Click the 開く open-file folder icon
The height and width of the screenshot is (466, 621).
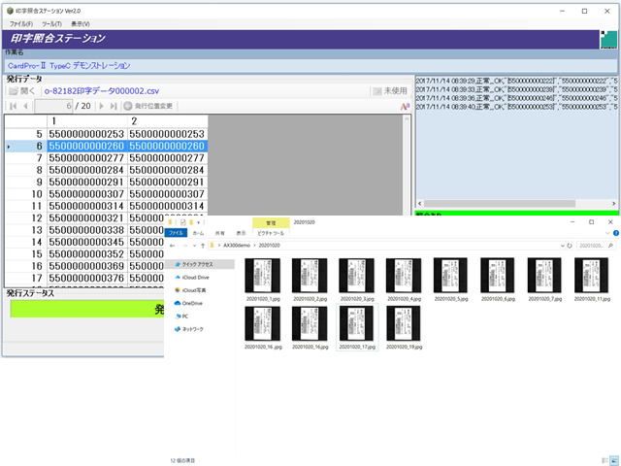14,91
